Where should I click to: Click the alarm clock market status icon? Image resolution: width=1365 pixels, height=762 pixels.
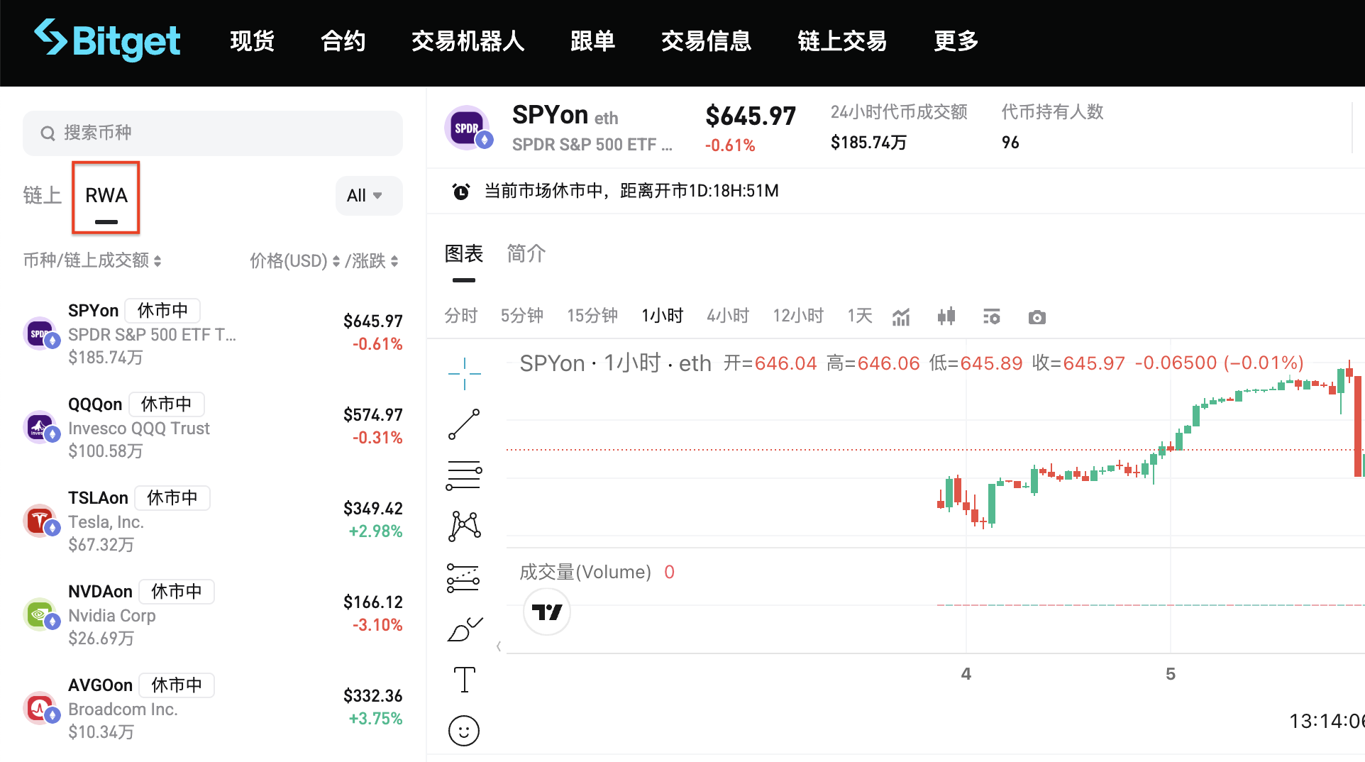click(461, 191)
